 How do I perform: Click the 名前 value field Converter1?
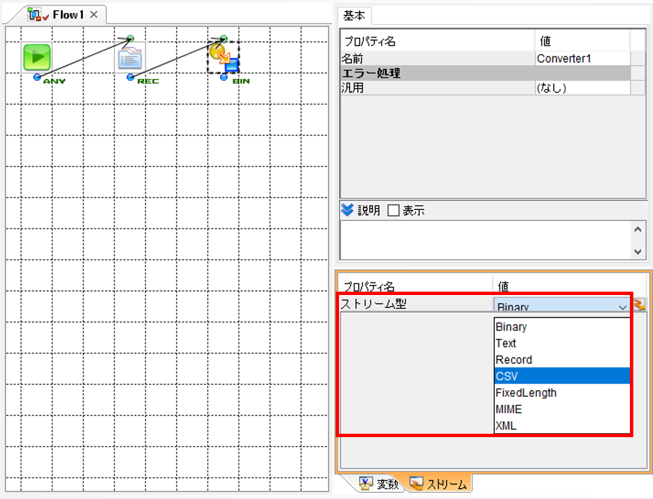pos(582,58)
